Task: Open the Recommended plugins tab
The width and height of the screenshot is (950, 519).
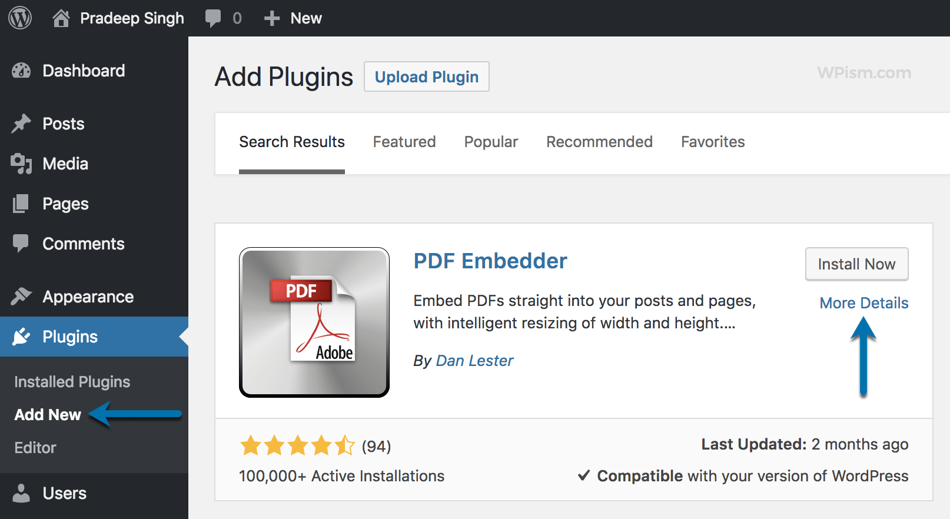Action: 599,142
